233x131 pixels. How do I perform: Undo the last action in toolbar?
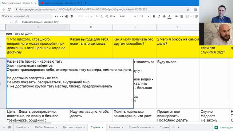pyautogui.click(x=56, y=16)
